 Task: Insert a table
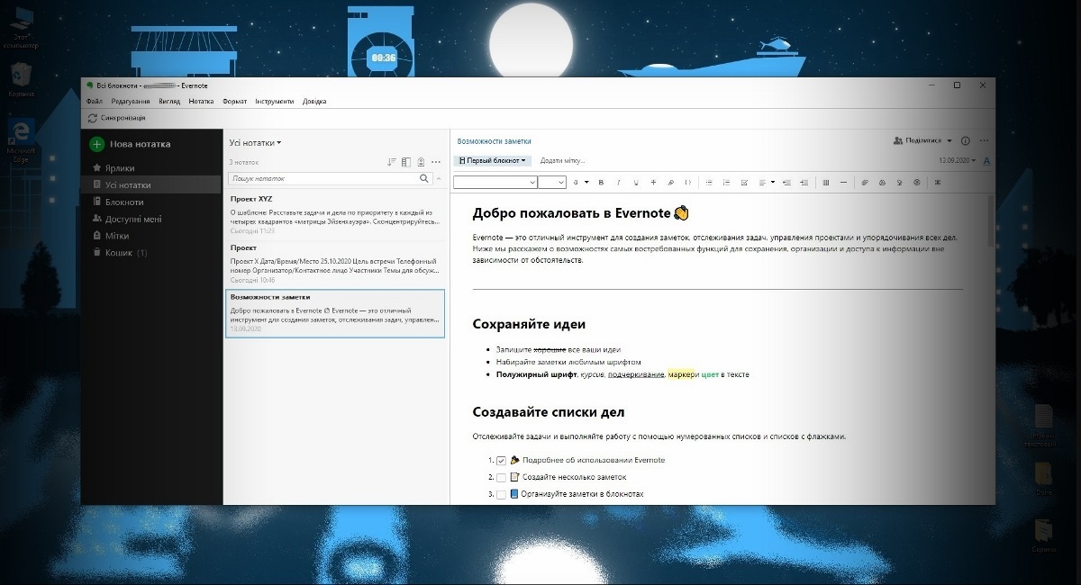[825, 182]
